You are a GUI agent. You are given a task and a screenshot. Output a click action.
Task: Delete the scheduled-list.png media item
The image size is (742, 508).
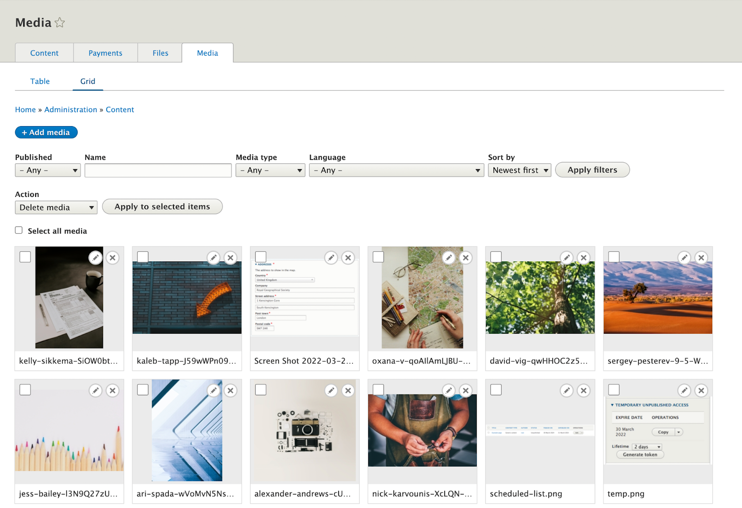pyautogui.click(x=584, y=391)
